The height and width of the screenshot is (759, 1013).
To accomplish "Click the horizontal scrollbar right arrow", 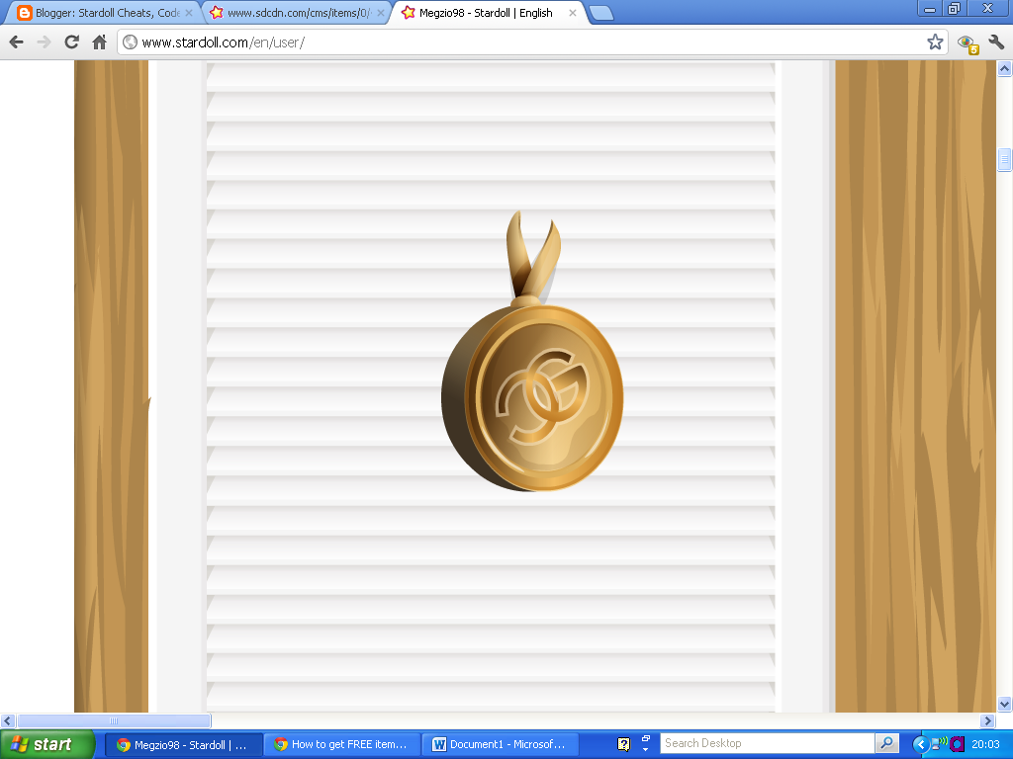I will (987, 720).
